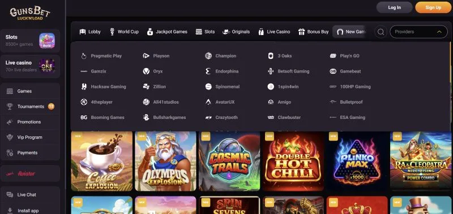The image size is (453, 214).
Task: Click the Bullsharkgames provider icon
Action: [x=146, y=117]
